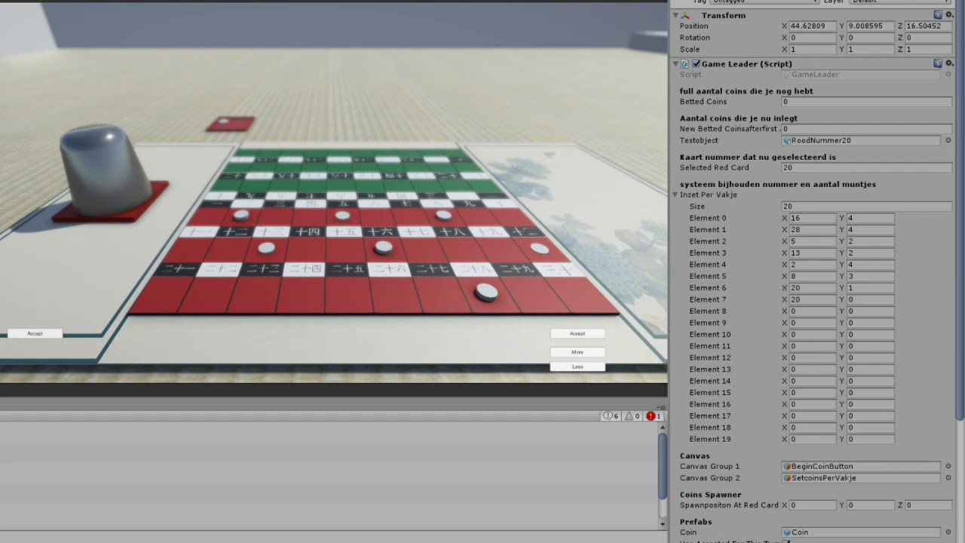Viewport: 965px width, 543px height.
Task: Click Position Z field in Transform
Action: [x=929, y=26]
